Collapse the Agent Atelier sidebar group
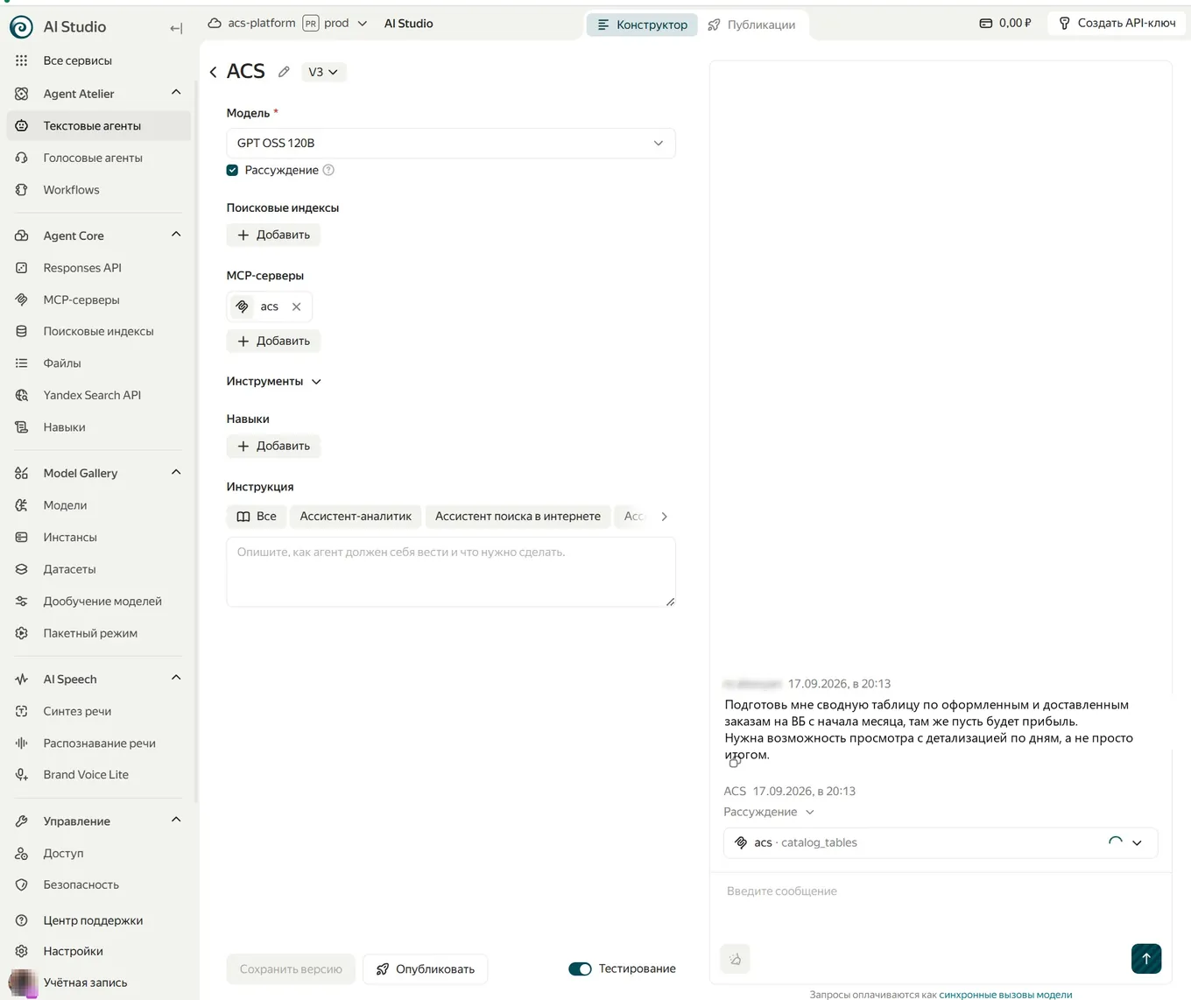The image size is (1191, 1000). click(176, 93)
